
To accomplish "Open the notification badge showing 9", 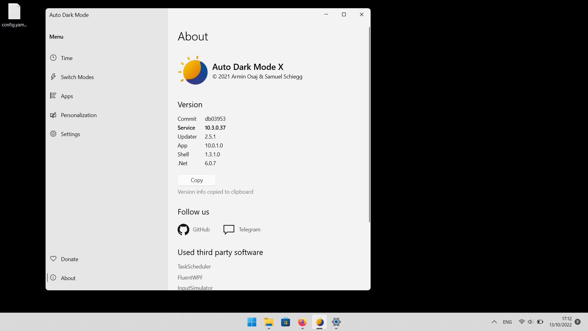I will (578, 322).
